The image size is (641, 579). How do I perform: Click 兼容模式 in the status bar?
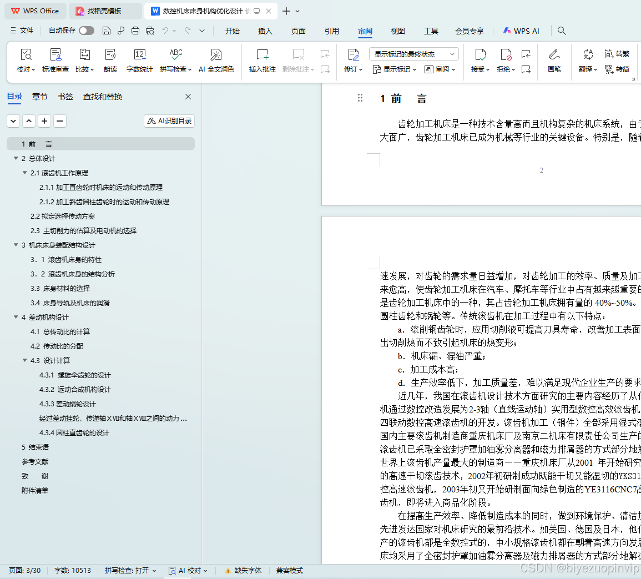pos(289,570)
